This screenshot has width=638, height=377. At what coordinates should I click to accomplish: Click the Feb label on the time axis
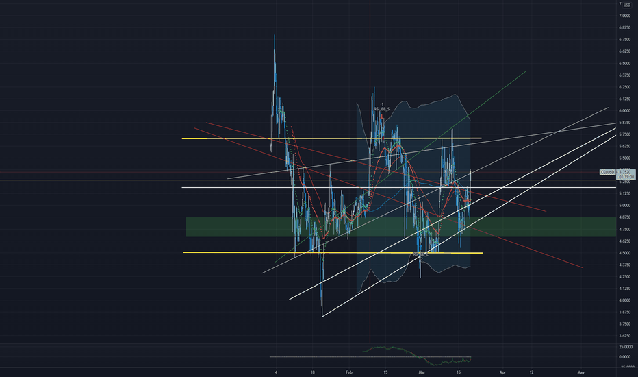pyautogui.click(x=348, y=372)
